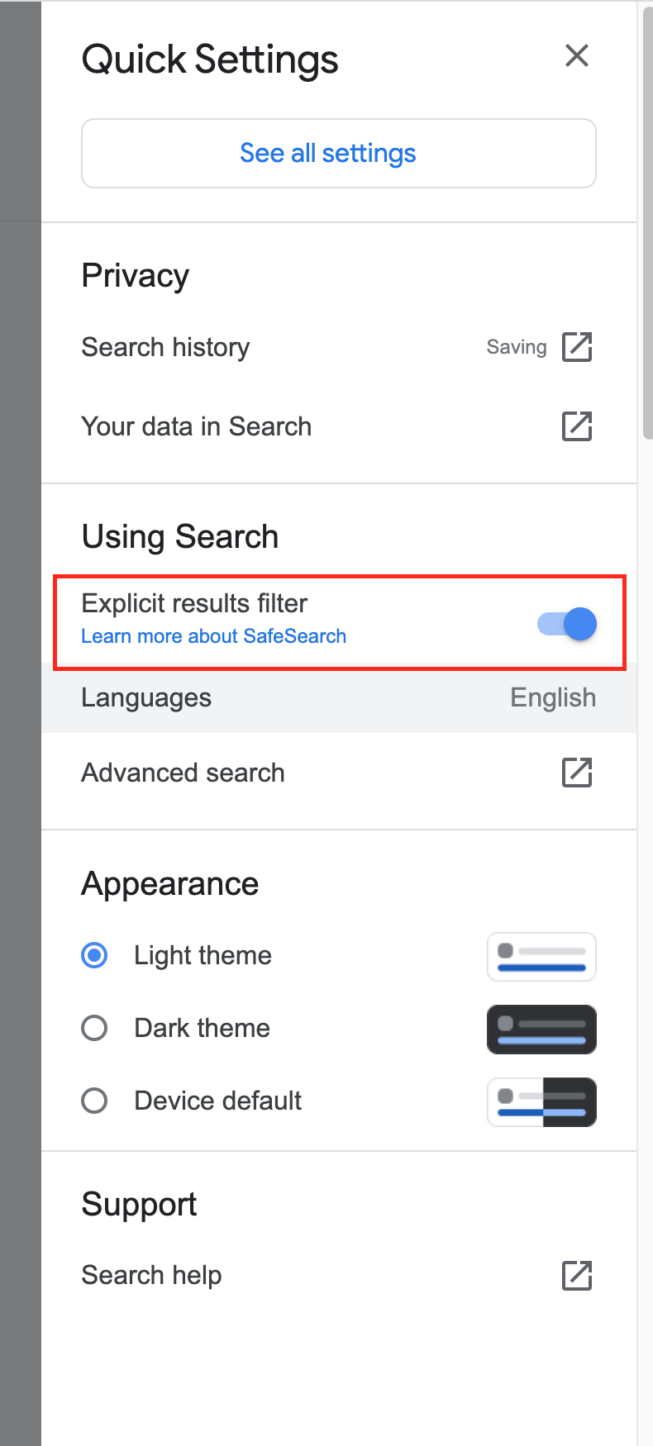
Task: Select the Dark theme radio button
Action: click(94, 1028)
